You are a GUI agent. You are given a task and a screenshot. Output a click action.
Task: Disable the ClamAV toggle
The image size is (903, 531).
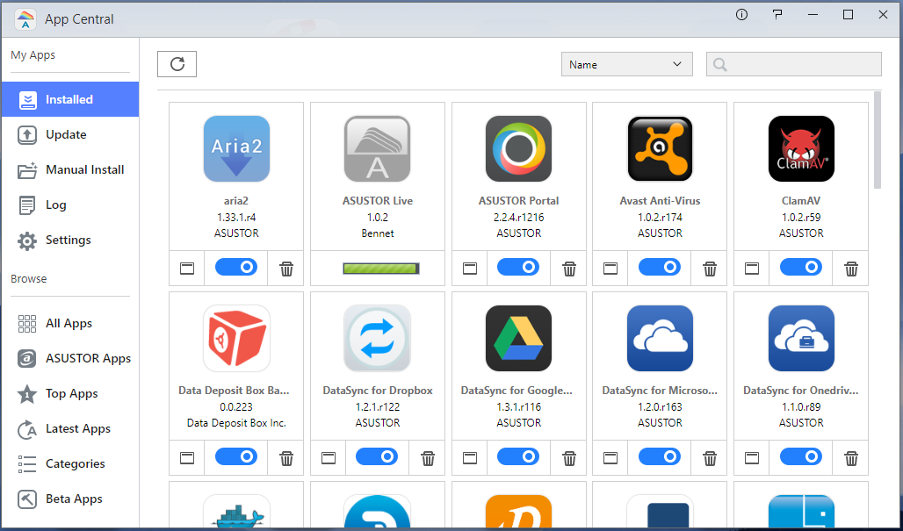801,267
